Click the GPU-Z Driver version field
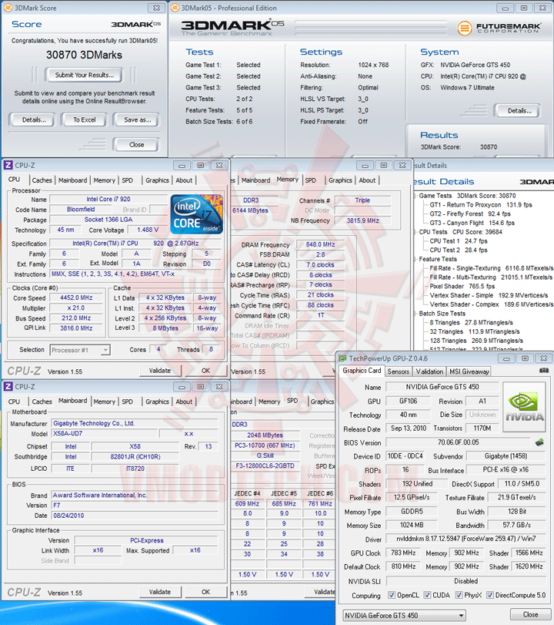Viewport: 554px width, 625px height. (466, 539)
